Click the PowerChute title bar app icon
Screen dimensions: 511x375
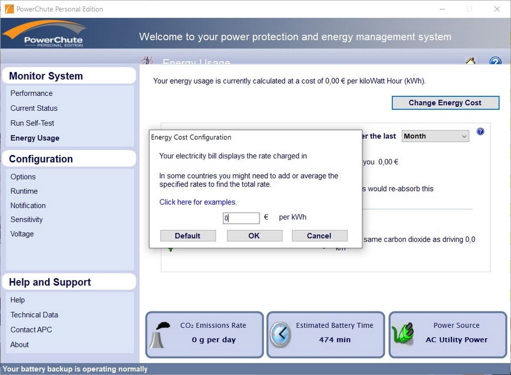tap(10, 9)
